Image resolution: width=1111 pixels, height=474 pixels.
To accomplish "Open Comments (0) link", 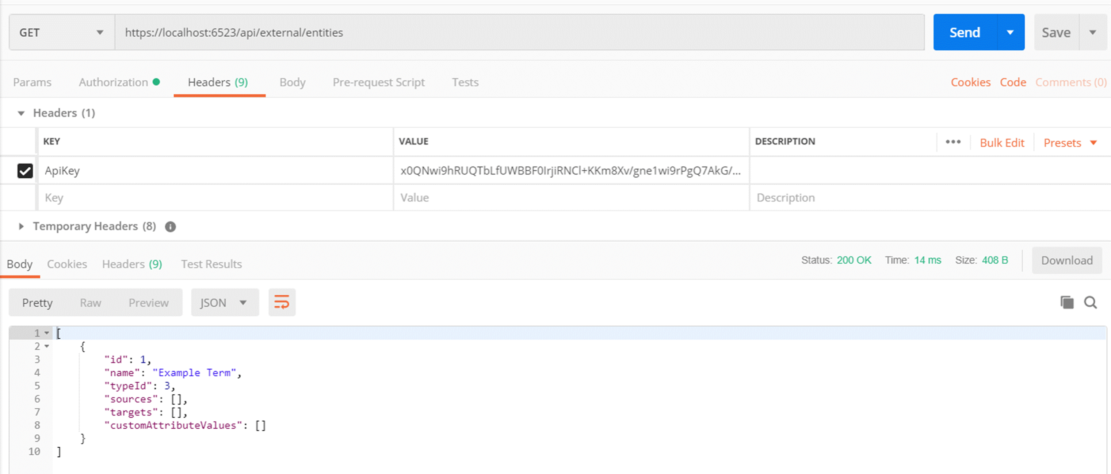I will tap(1071, 82).
